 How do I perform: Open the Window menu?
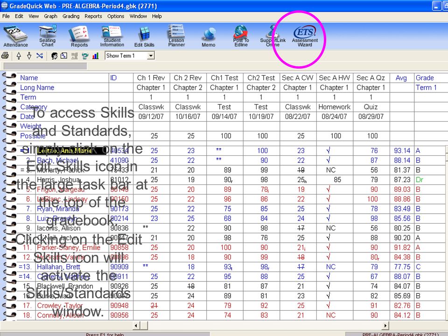coord(138,16)
